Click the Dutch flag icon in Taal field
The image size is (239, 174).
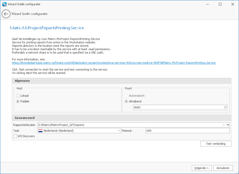pyautogui.click(x=40, y=131)
